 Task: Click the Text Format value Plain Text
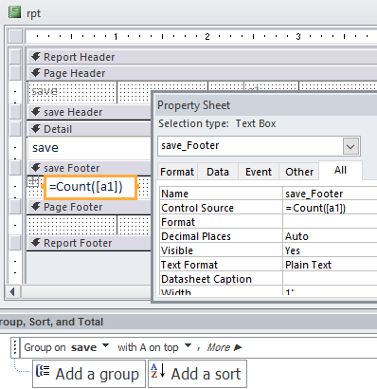pos(330,265)
